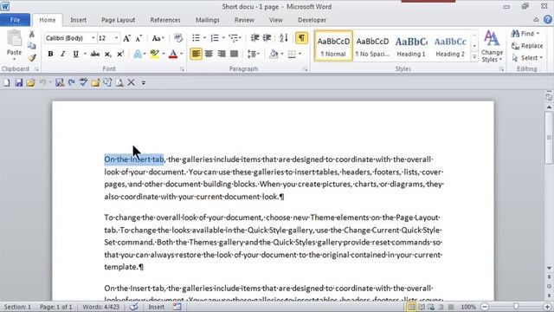Image resolution: width=554 pixels, height=312 pixels.
Task: Click the Zoom In plus button
Action: pyautogui.click(x=547, y=307)
